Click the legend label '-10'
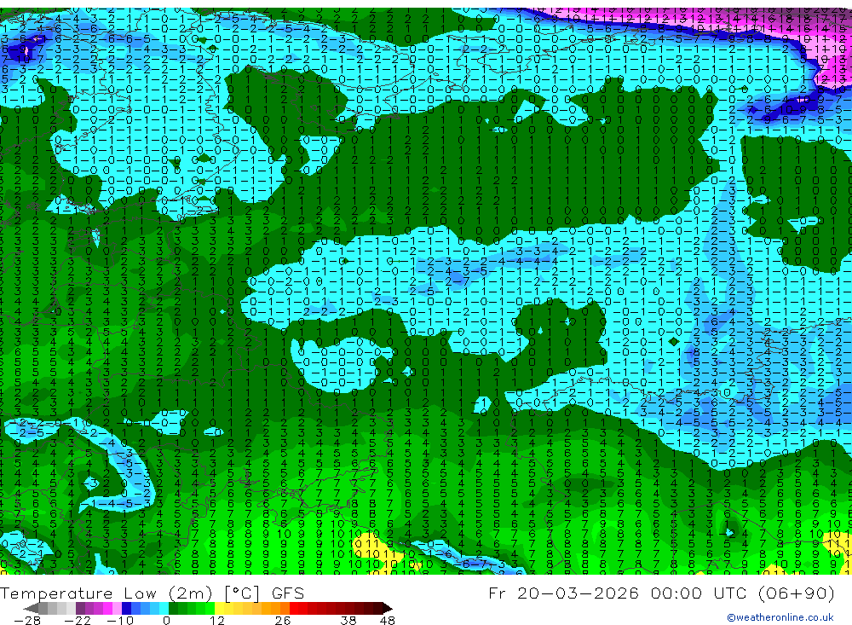This screenshot has height=625, width=852. [x=120, y=621]
